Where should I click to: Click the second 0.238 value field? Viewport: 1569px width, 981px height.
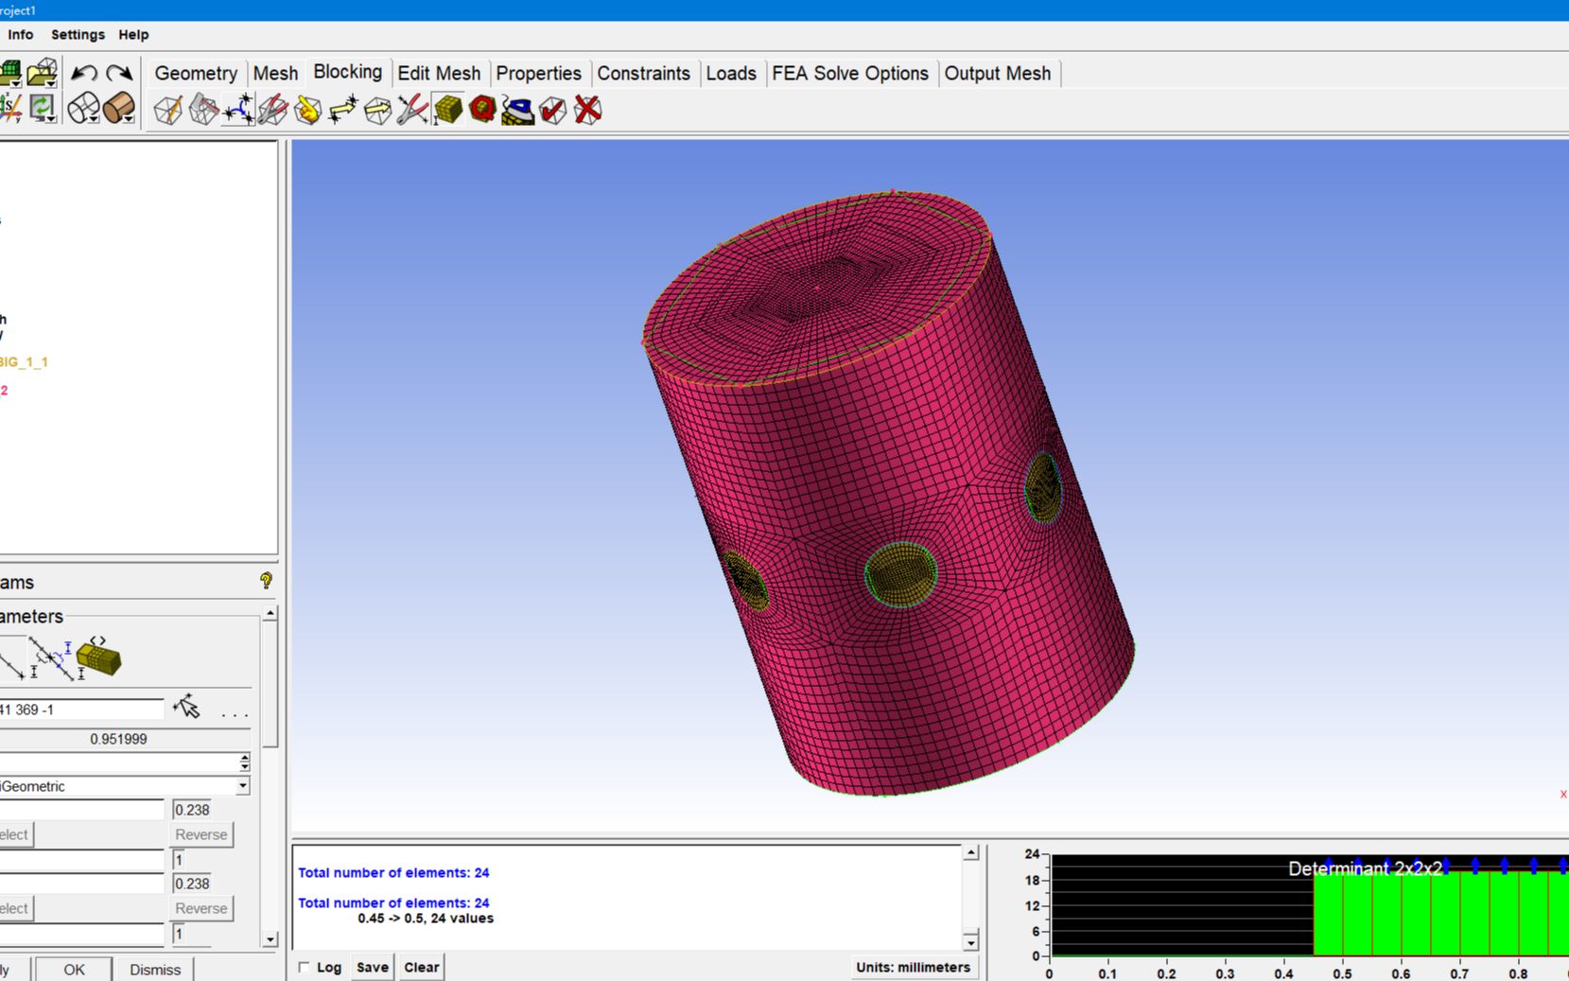[192, 884]
